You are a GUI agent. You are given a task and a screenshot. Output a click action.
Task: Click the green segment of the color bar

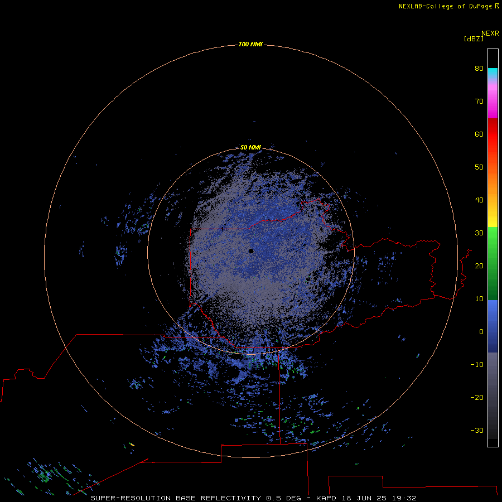click(x=493, y=263)
